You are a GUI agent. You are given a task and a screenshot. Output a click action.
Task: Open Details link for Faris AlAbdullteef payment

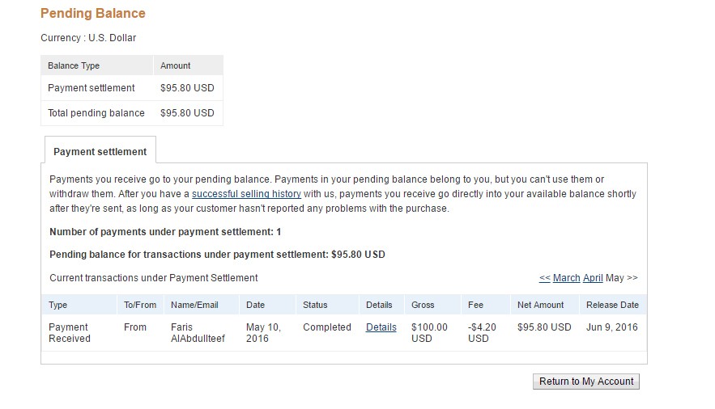click(x=381, y=327)
